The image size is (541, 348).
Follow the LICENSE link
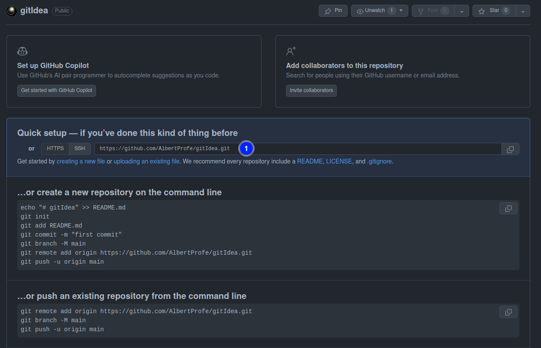coord(339,162)
